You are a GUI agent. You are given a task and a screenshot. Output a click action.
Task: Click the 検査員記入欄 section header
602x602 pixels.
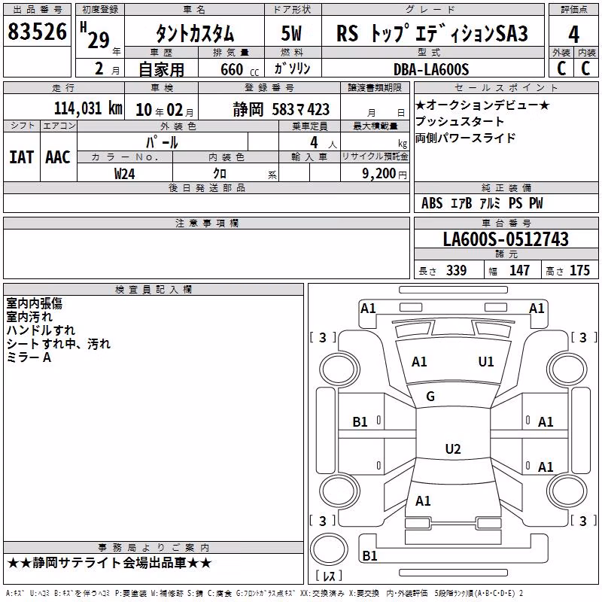[x=154, y=290]
